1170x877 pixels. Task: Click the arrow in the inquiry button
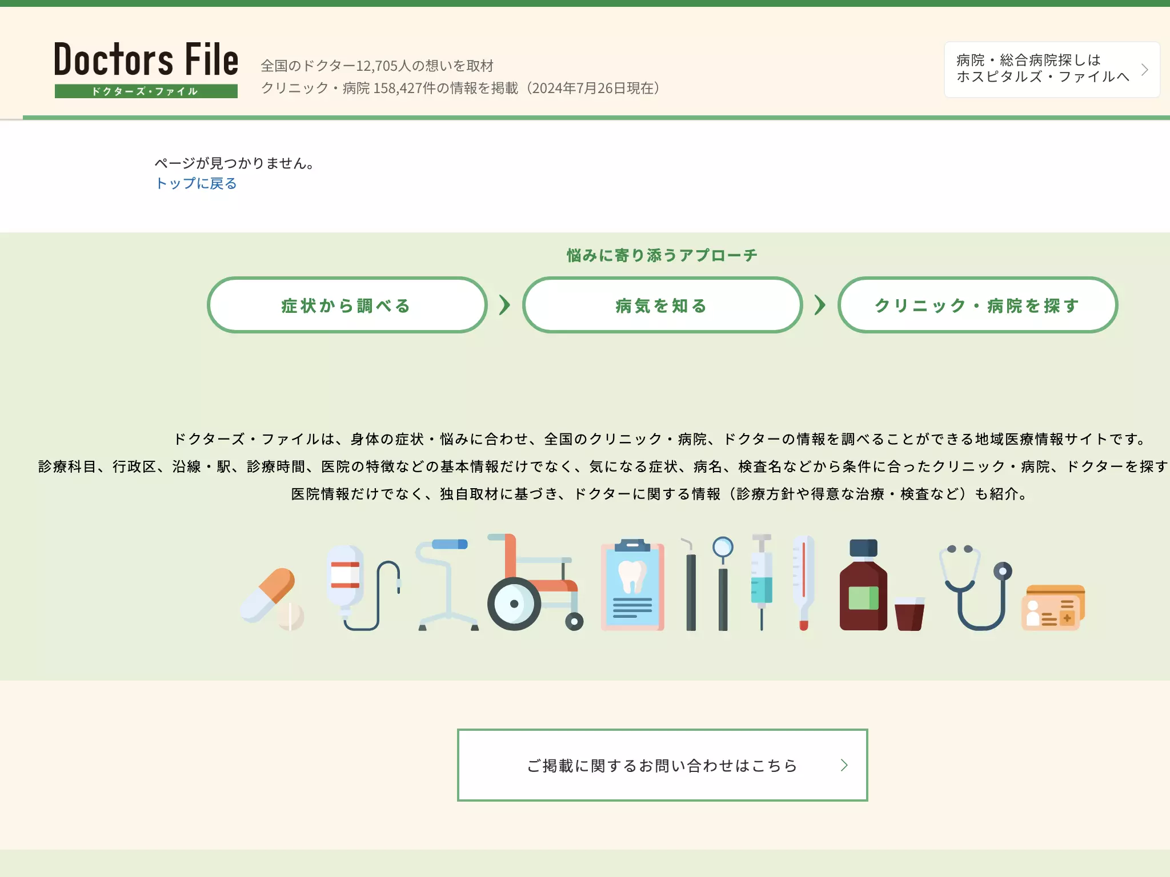click(x=844, y=765)
